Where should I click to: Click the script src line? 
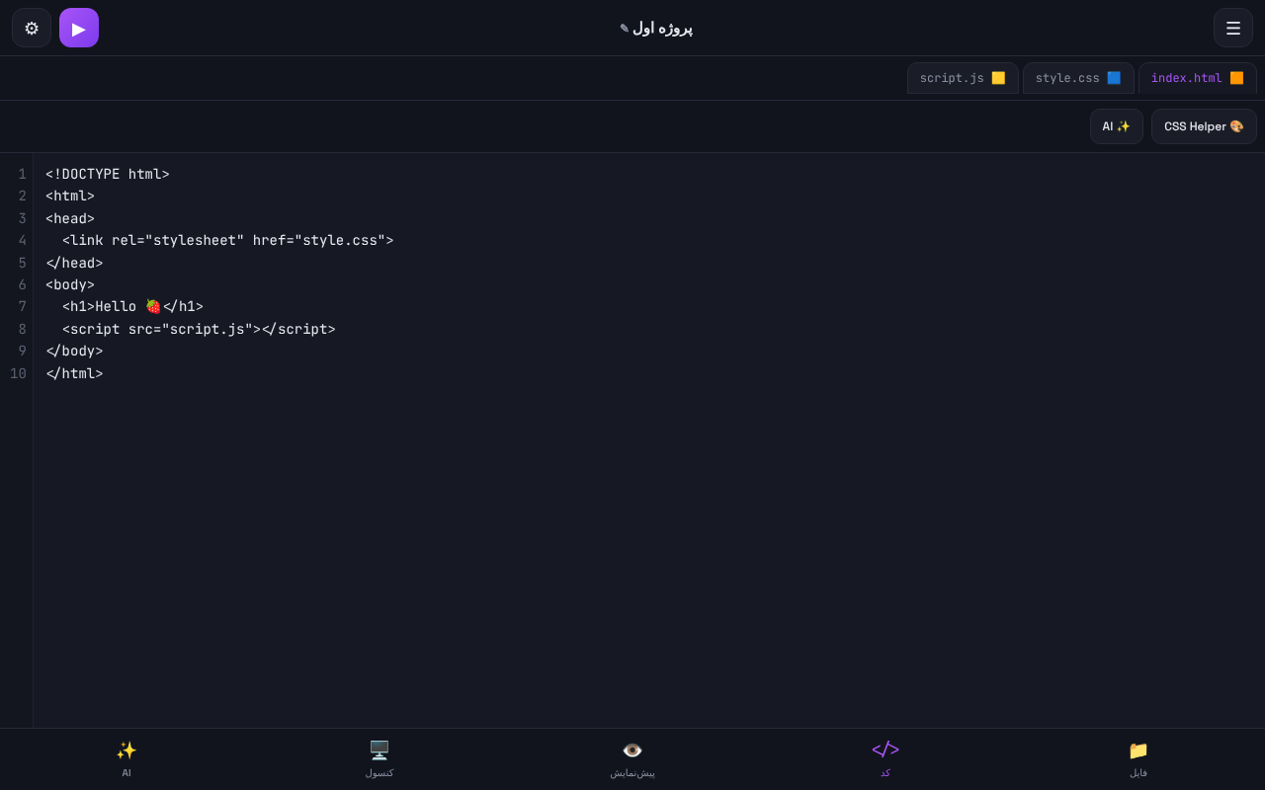coord(199,329)
